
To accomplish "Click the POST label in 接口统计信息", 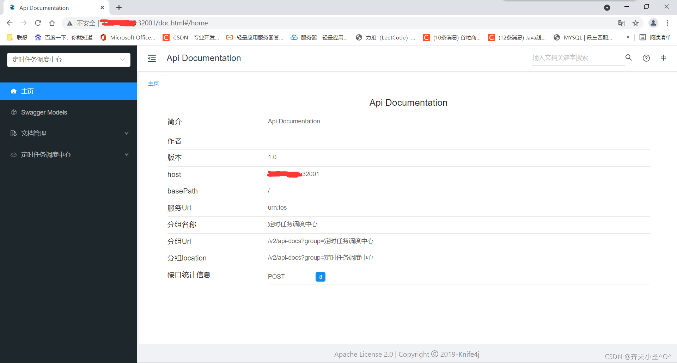I will [276, 277].
